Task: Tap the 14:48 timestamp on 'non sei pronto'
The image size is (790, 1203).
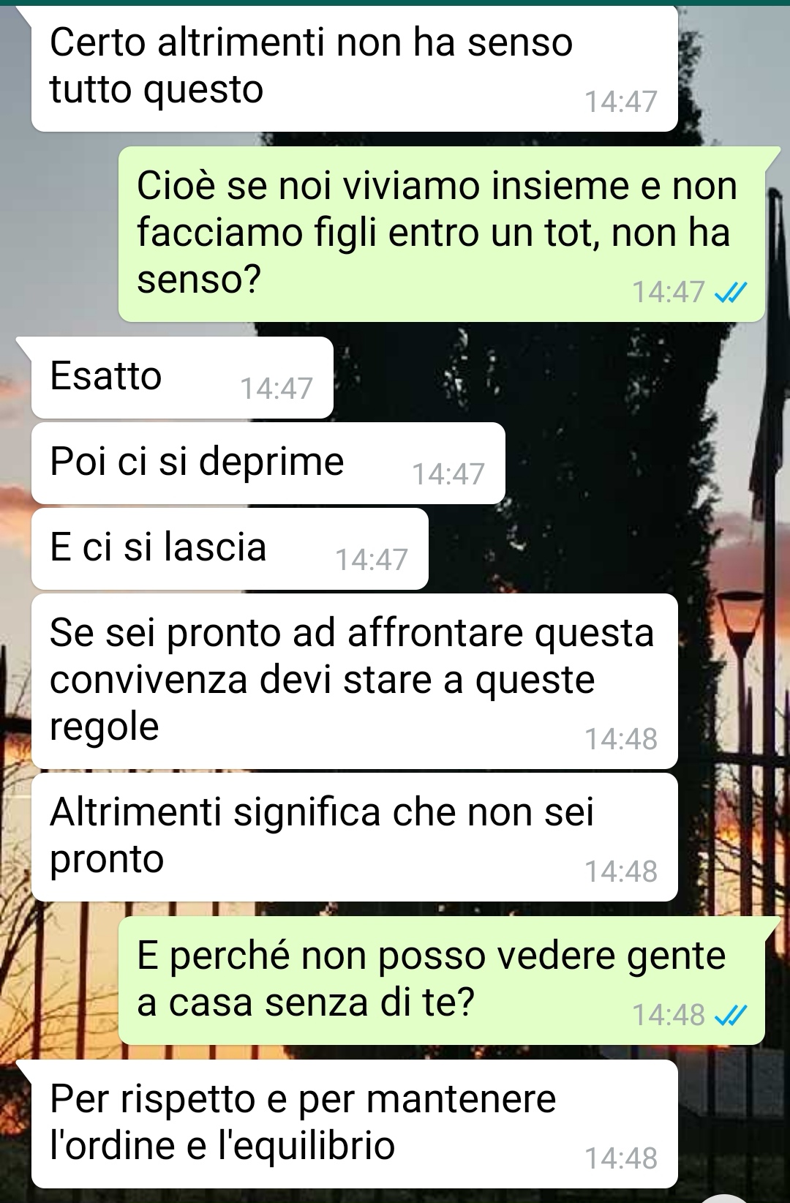Action: pyautogui.click(x=621, y=872)
